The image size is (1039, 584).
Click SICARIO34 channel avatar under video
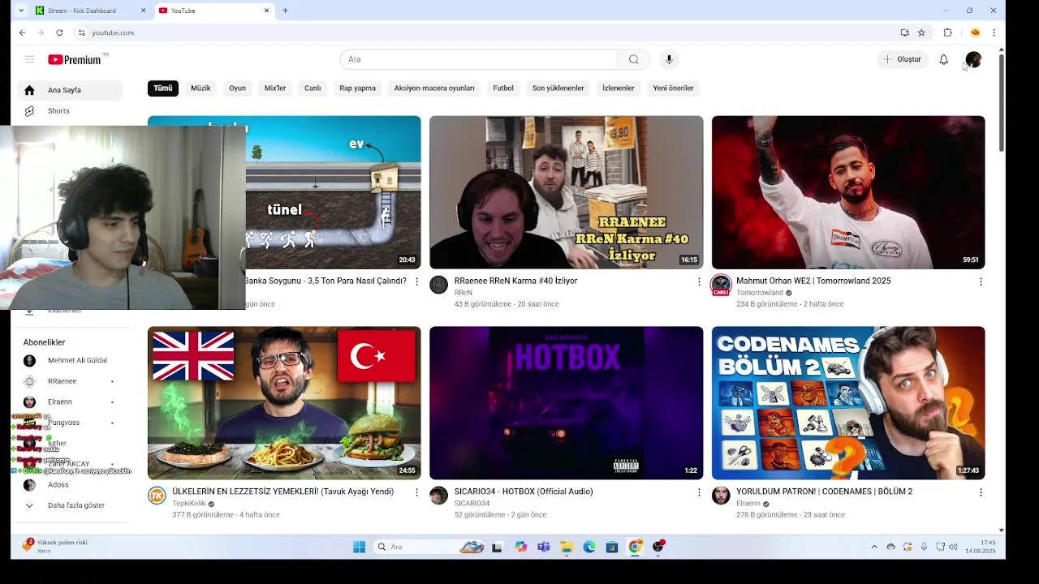(x=438, y=496)
